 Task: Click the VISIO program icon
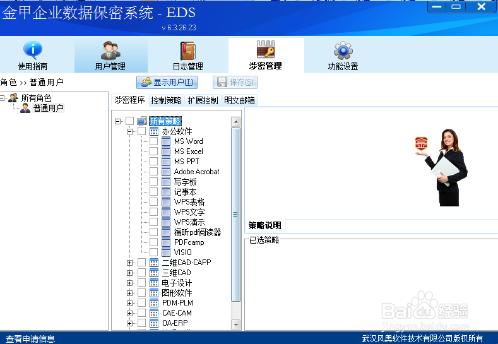(166, 252)
